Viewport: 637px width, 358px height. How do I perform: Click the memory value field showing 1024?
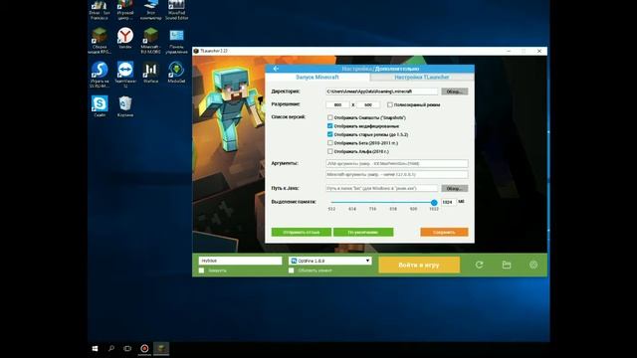449,202
